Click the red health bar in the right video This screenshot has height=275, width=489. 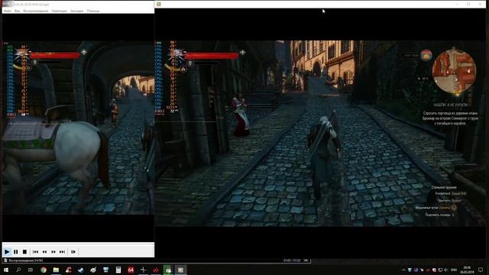[x=211, y=56]
